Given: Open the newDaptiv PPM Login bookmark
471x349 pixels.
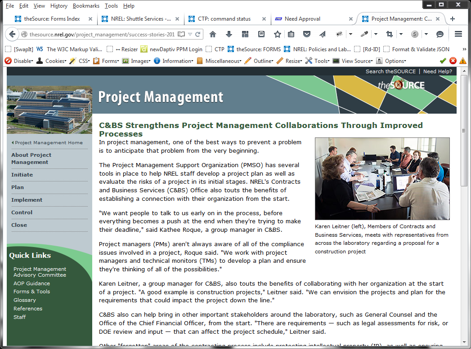Looking at the screenshot, I should coord(171,49).
